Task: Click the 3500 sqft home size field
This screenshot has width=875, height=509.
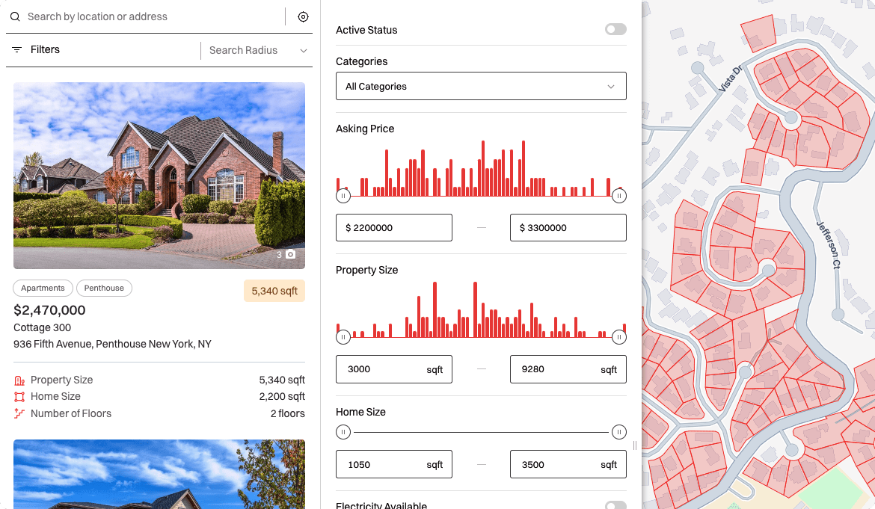Action: coord(568,464)
